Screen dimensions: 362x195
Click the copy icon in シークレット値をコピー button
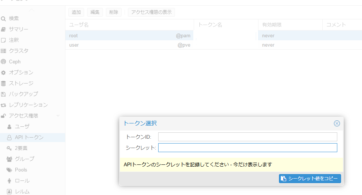(283, 179)
